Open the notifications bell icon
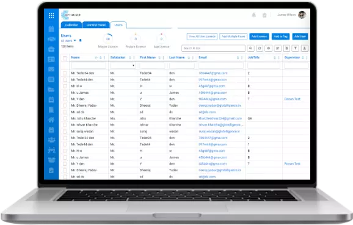This screenshot has height=225, width=353. click(253, 15)
